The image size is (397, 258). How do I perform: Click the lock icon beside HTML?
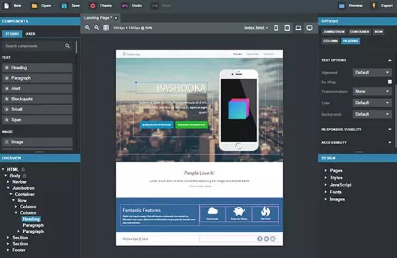pos(23,169)
